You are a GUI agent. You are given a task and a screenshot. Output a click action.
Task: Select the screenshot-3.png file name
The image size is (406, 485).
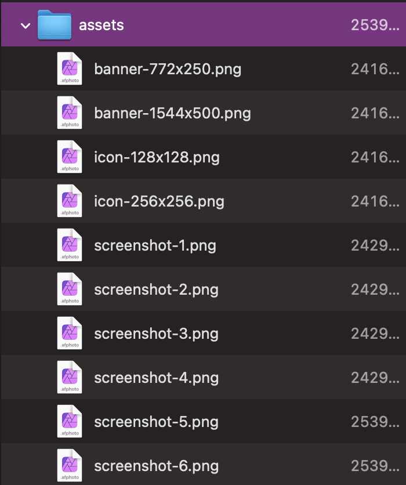156,334
